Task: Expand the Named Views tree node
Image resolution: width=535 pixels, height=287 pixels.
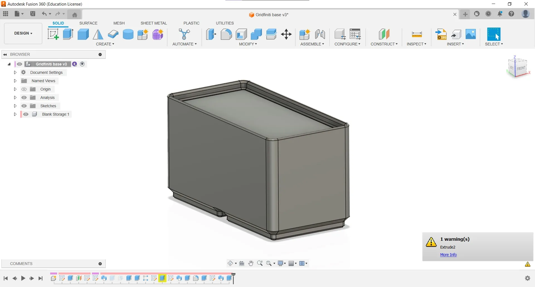Action: [15, 81]
